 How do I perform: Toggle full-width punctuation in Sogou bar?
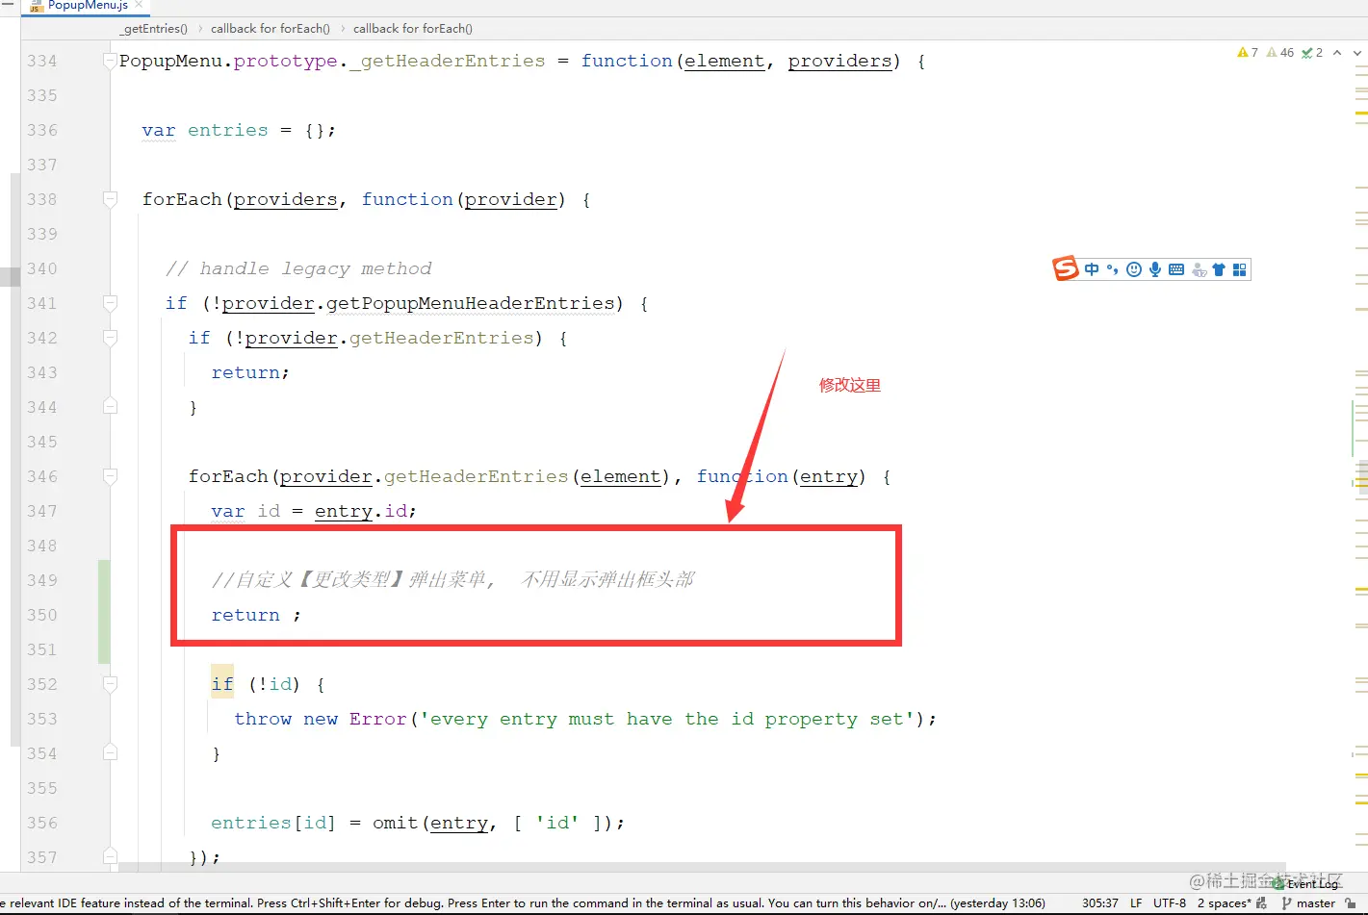(x=1113, y=269)
